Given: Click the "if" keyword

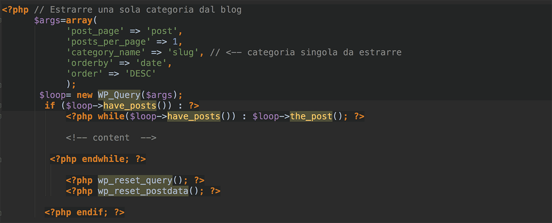Looking at the screenshot, I should tap(50, 106).
